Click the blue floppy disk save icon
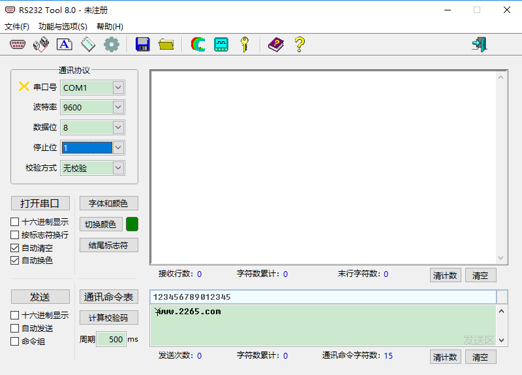522x375 pixels. coord(142,44)
